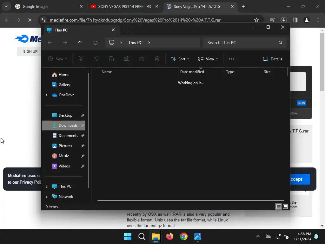This screenshot has width=325, height=244.
Task: Open Chrome from the taskbar
Action: click(184, 236)
